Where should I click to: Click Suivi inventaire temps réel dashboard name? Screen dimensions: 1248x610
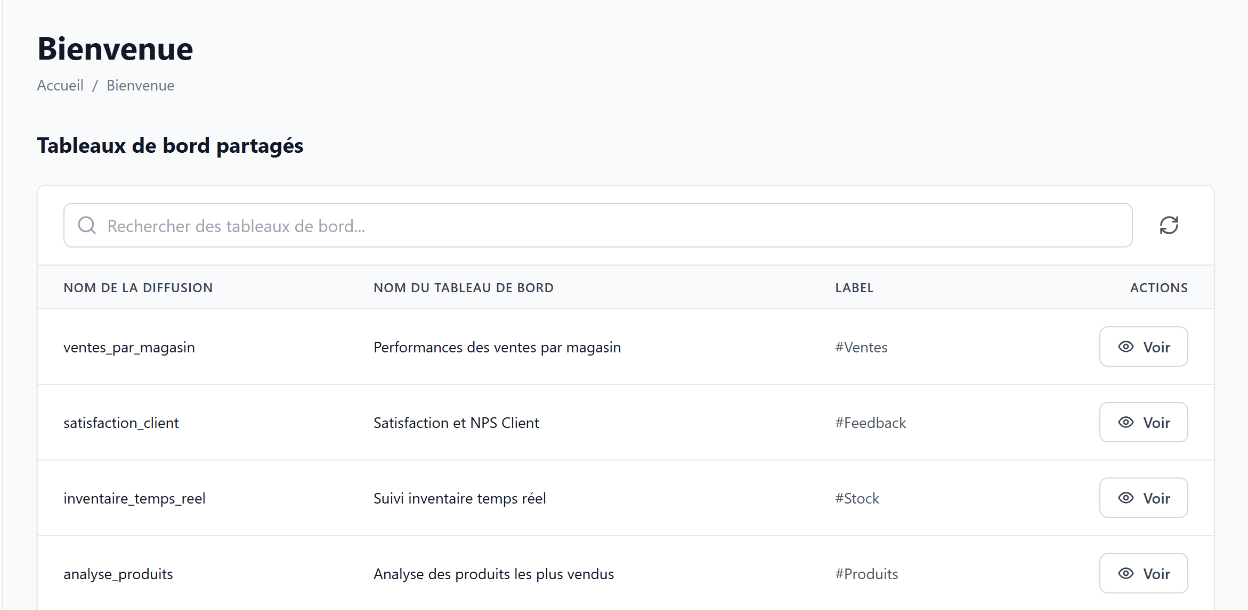459,498
